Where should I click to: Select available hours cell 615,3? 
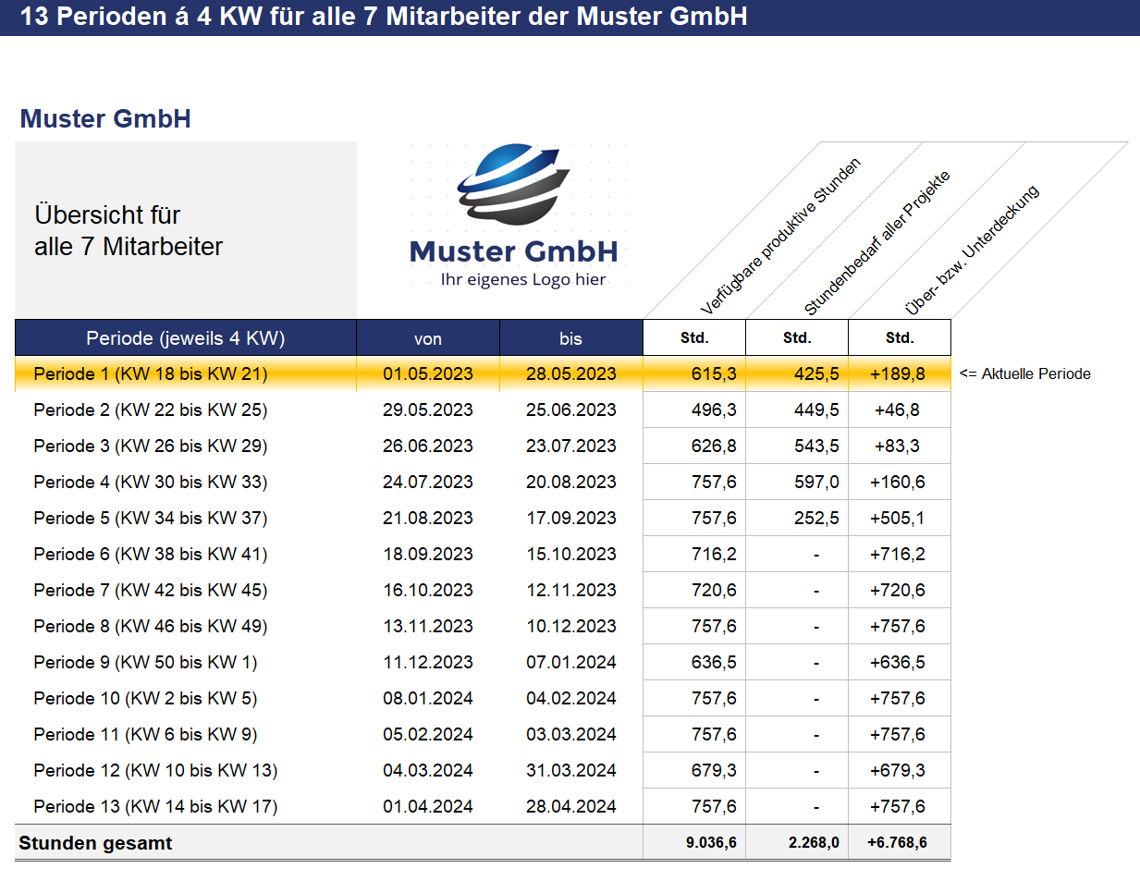(694, 373)
